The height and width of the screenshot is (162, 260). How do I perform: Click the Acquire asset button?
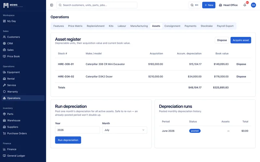(241, 40)
